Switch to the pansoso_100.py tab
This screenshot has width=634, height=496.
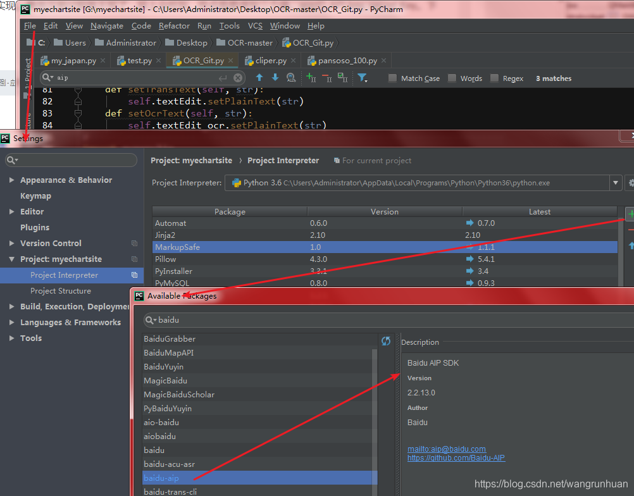pos(347,61)
